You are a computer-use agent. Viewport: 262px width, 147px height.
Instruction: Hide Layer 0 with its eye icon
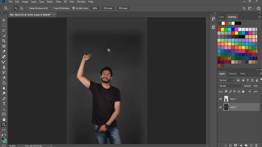click(x=220, y=107)
